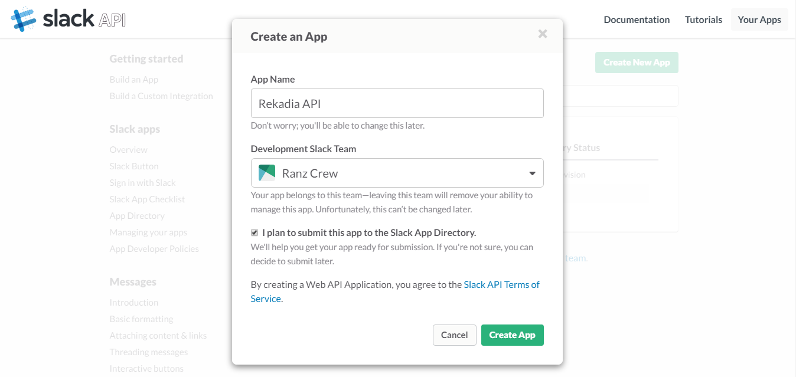Click the Slack apps heading
Viewport: 796px width, 377px height.
tap(135, 129)
